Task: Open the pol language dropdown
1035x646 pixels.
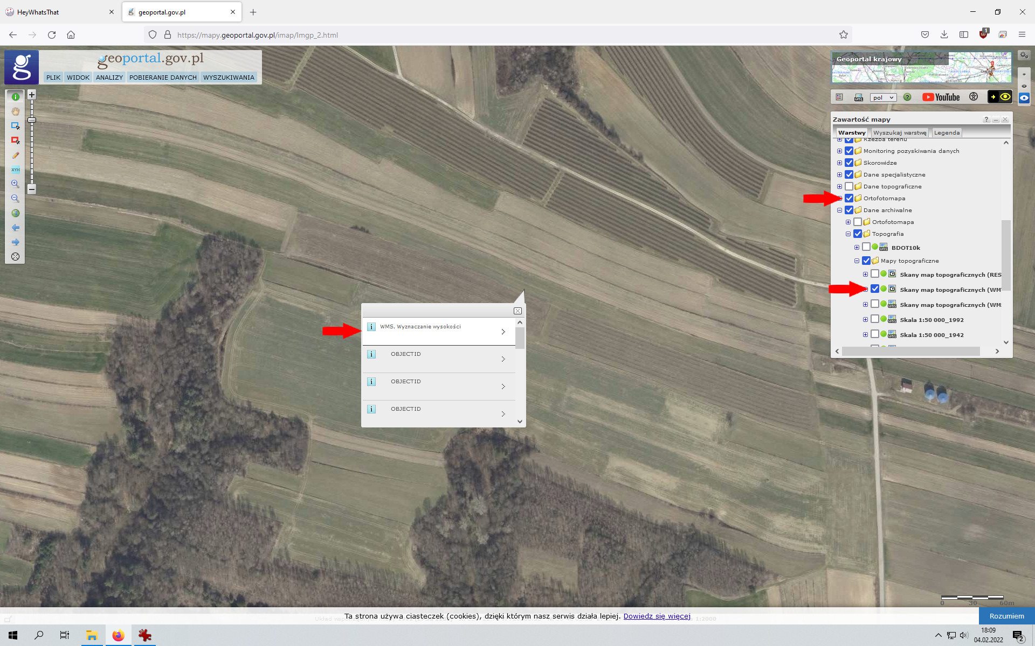Action: pos(882,97)
